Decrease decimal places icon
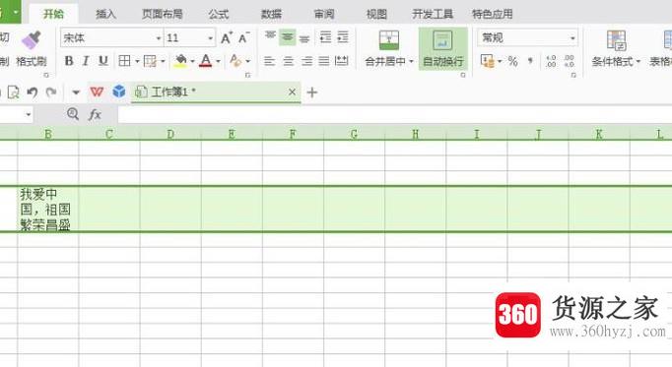 coord(570,62)
